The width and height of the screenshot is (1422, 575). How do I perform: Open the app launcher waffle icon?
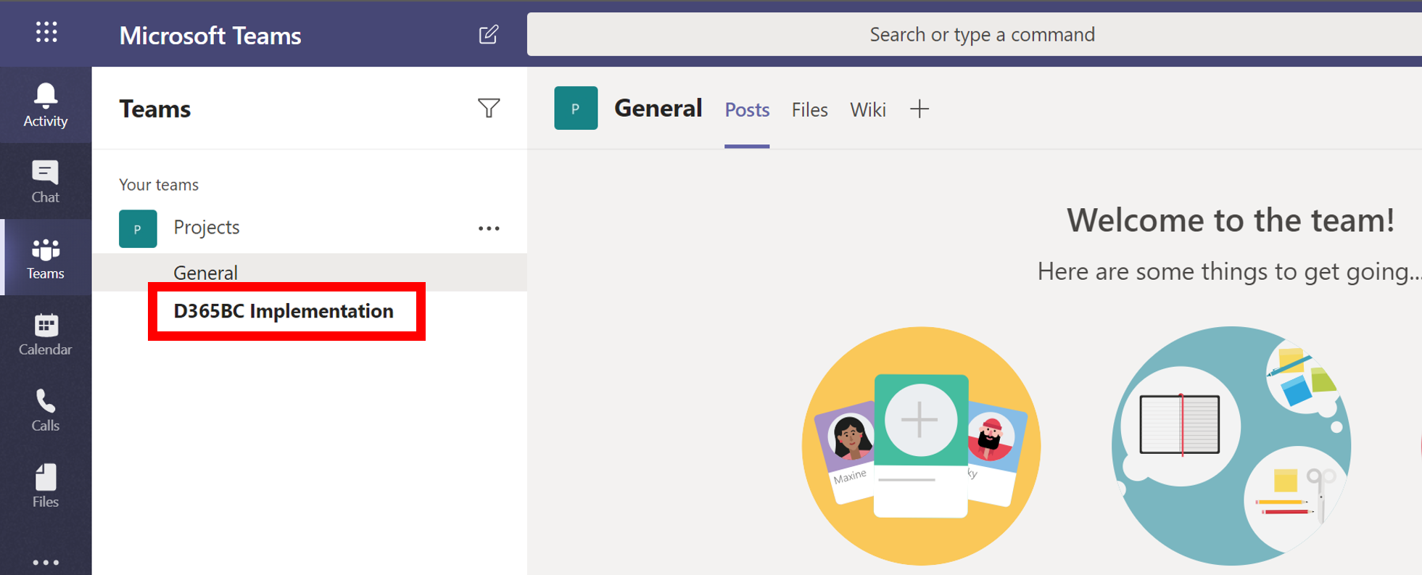46,33
